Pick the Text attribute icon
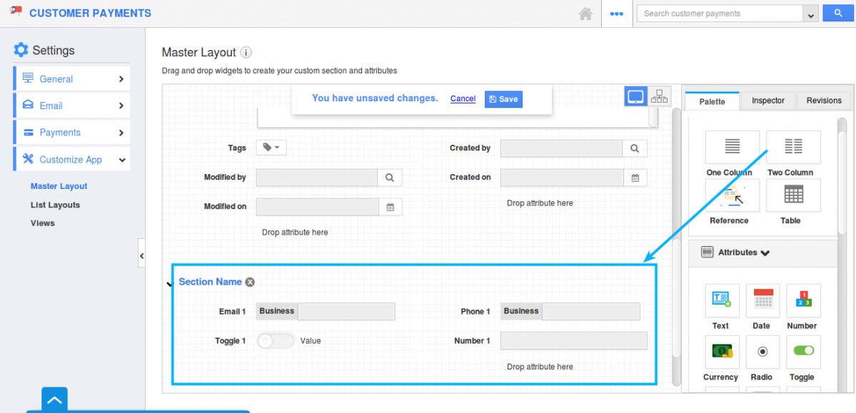This screenshot has width=856, height=413. click(x=722, y=300)
